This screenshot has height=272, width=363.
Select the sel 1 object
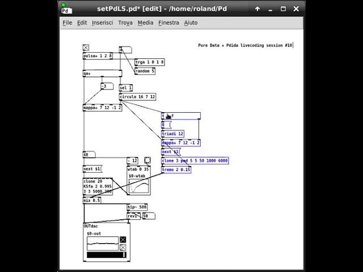[126, 88]
